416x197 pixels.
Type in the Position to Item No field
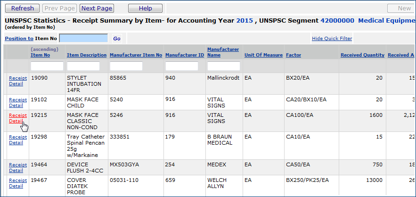[83, 38]
